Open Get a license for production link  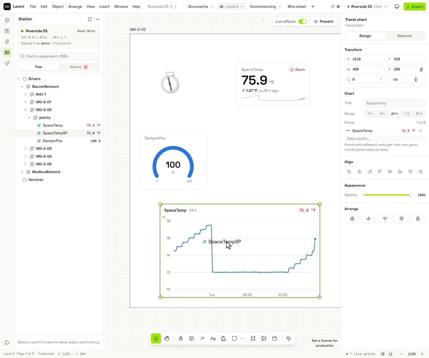coord(324,343)
